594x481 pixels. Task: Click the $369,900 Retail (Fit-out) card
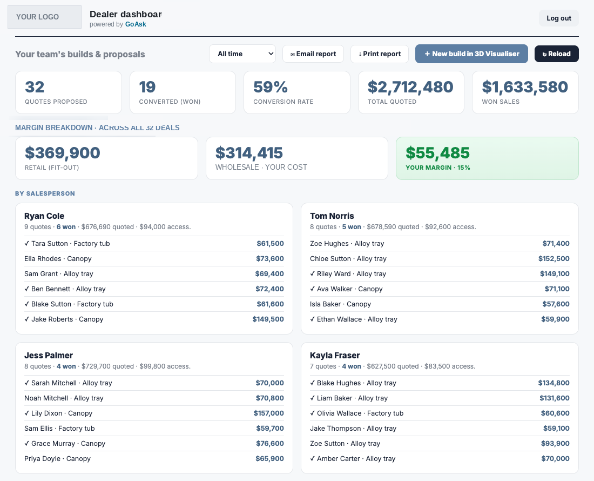(x=106, y=158)
